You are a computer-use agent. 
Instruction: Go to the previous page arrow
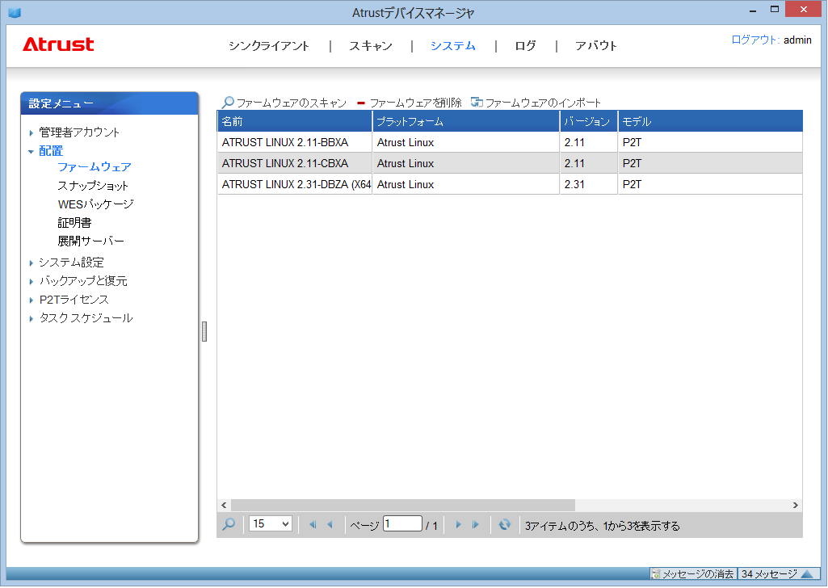[330, 525]
